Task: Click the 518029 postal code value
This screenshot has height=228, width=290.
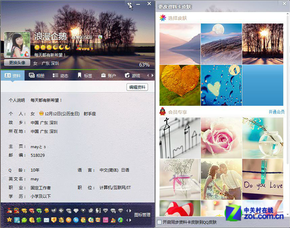Action: click(x=38, y=155)
